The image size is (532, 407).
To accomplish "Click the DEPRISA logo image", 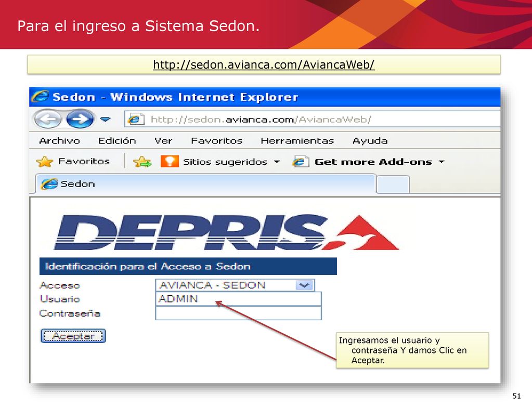I will point(226,232).
